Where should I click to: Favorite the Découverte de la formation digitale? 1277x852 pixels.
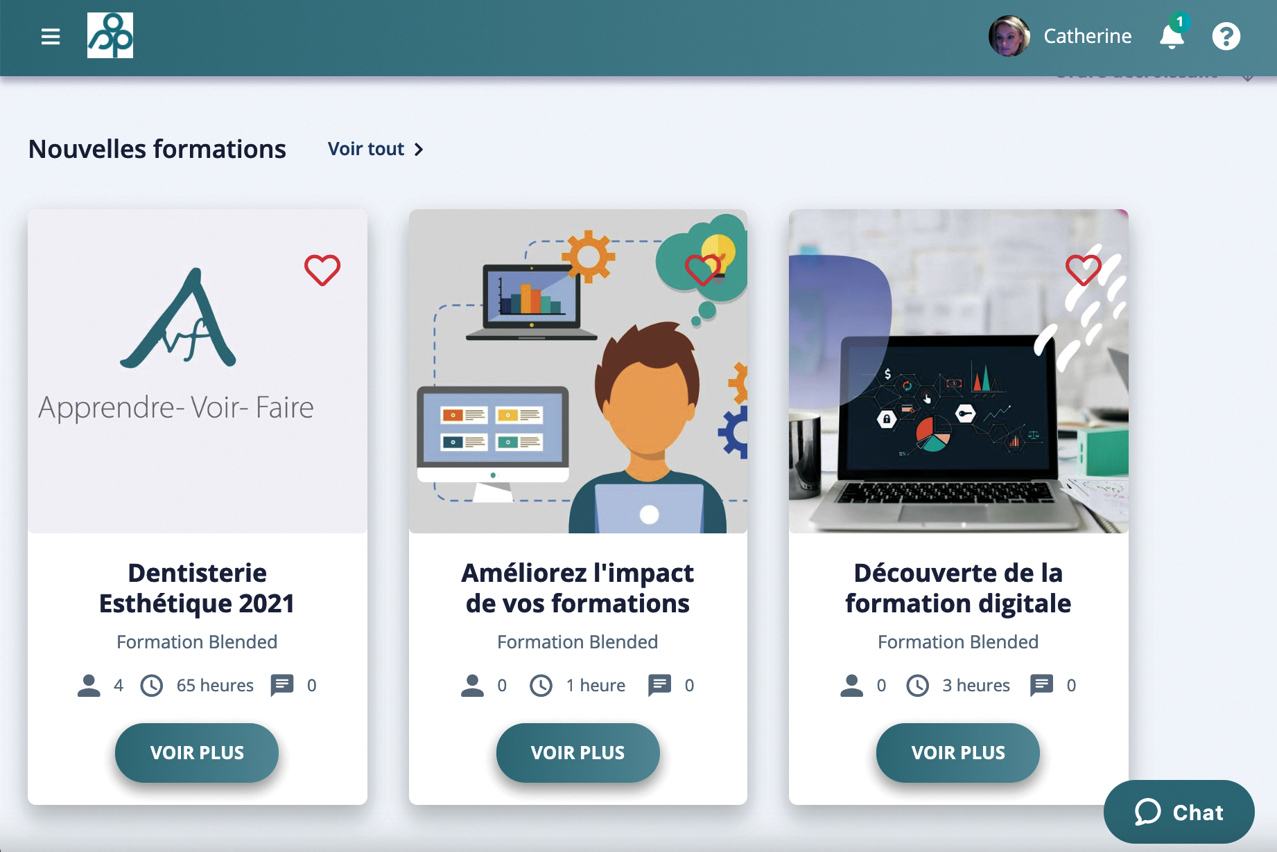click(x=1083, y=270)
